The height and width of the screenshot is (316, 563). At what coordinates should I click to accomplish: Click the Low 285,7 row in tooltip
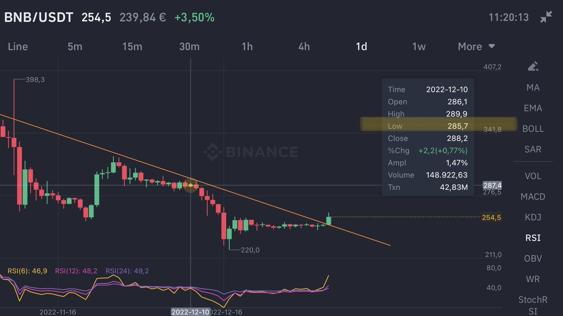(x=428, y=126)
